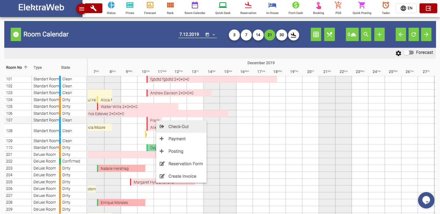Image resolution: width=440 pixels, height=214 pixels.
Task: Click the green room service bell button
Action: (352, 34)
